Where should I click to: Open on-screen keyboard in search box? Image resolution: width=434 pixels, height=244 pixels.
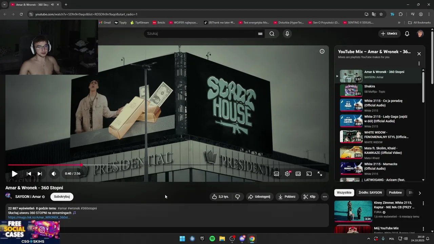tap(260, 34)
